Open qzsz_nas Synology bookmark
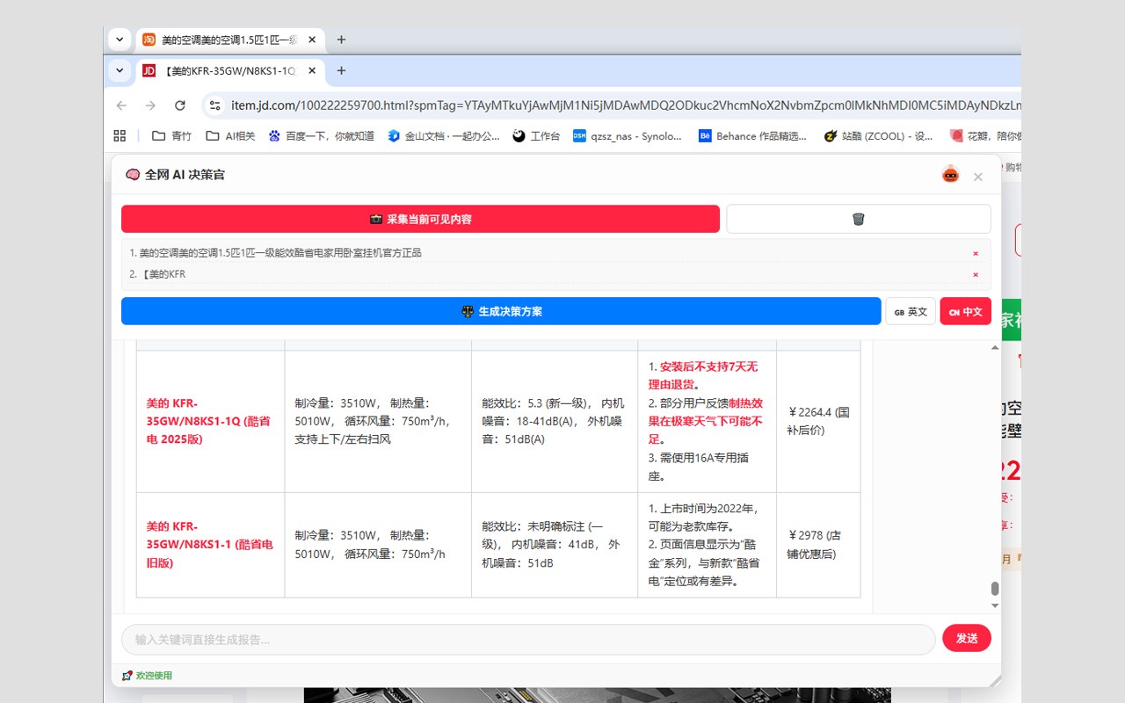The width and height of the screenshot is (1125, 703). point(628,135)
